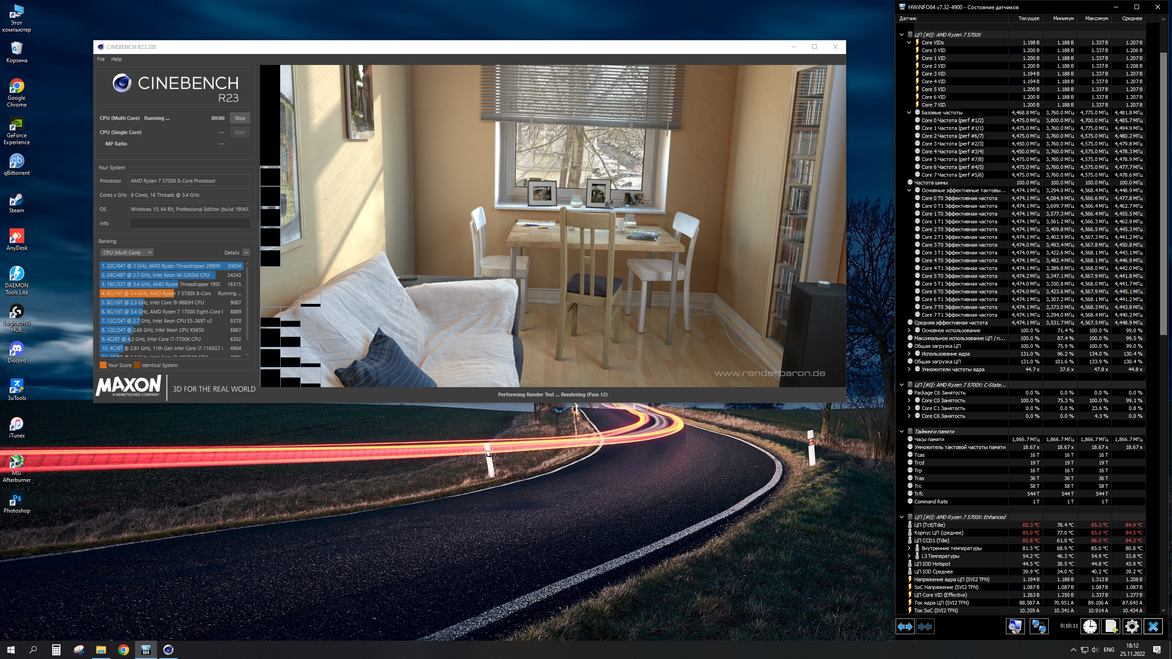Viewport: 1172px width, 659px height.
Task: Close sensors with the blue X icon
Action: (x=1153, y=627)
